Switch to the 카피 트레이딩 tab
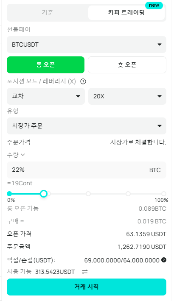The height and width of the screenshot is (301, 174). [x=126, y=13]
